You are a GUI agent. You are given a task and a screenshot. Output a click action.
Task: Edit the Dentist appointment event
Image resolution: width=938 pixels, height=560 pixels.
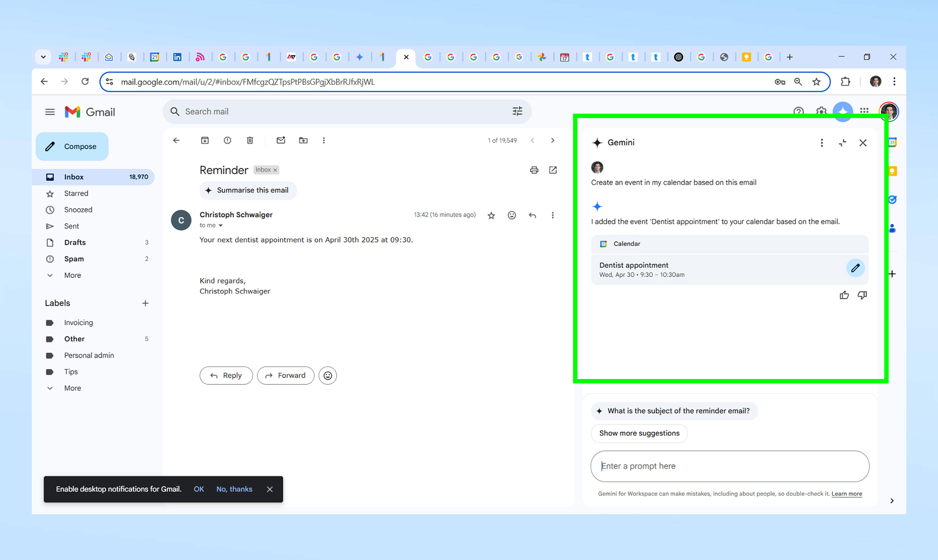(855, 268)
